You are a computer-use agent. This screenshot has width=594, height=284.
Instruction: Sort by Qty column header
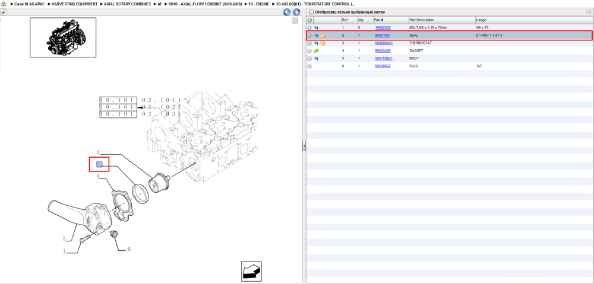pos(365,20)
